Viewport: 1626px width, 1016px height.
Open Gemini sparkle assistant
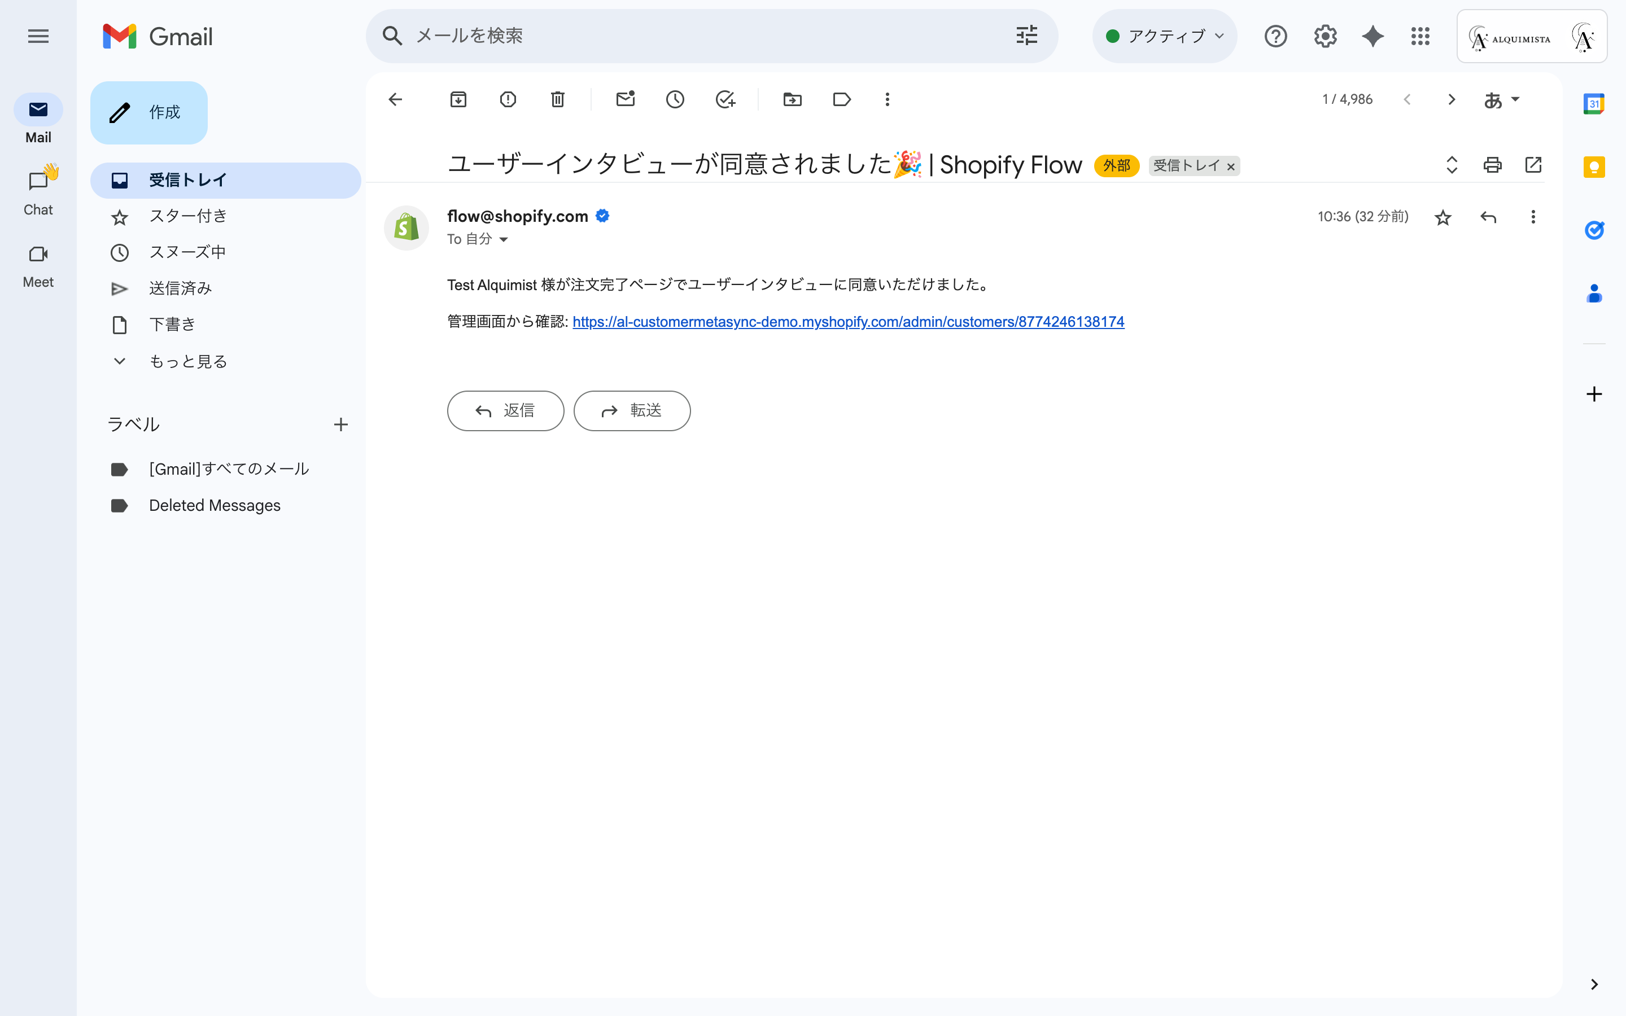1373,36
